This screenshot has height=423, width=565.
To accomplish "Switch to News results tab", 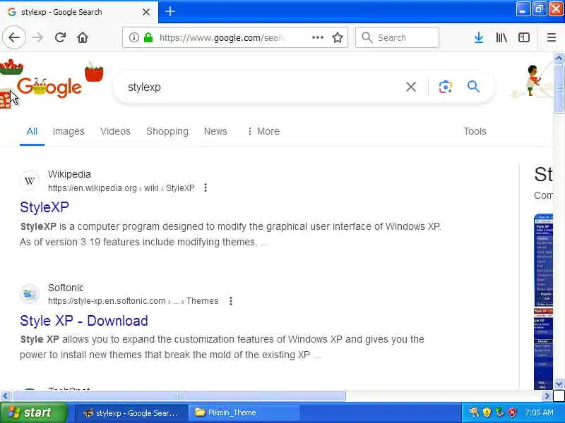I will [x=215, y=131].
